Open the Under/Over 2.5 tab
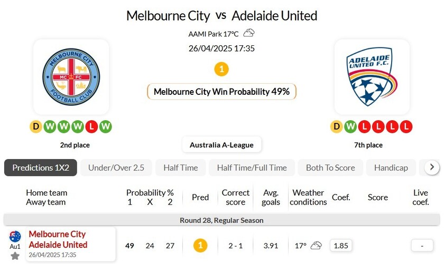 pyautogui.click(x=116, y=168)
